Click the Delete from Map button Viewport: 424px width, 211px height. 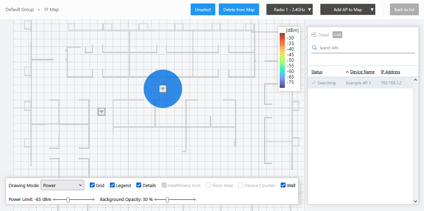pyautogui.click(x=239, y=10)
